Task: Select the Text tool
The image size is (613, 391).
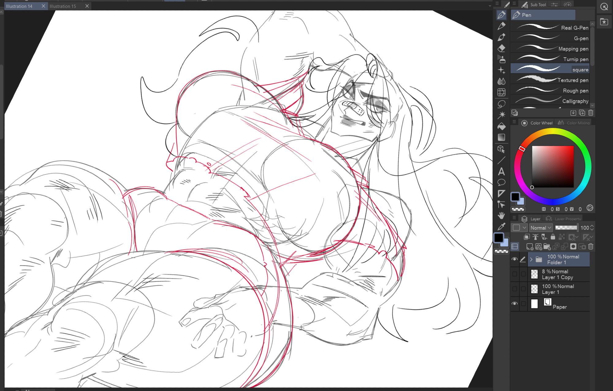Action: click(501, 171)
